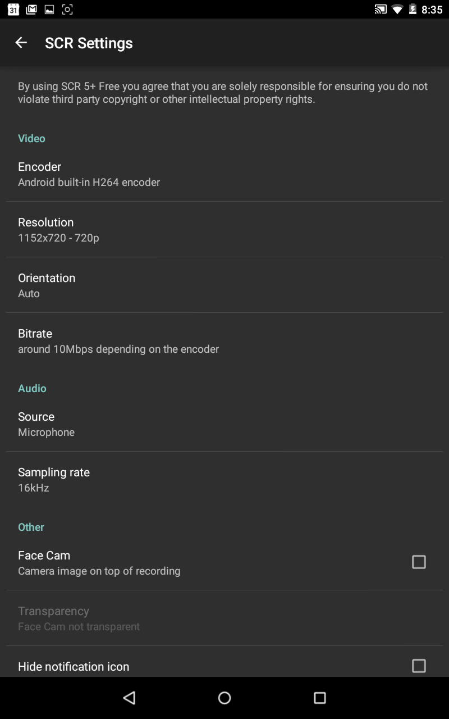Tap the screen capture notification icon
The width and height of the screenshot is (449, 719).
67,9
